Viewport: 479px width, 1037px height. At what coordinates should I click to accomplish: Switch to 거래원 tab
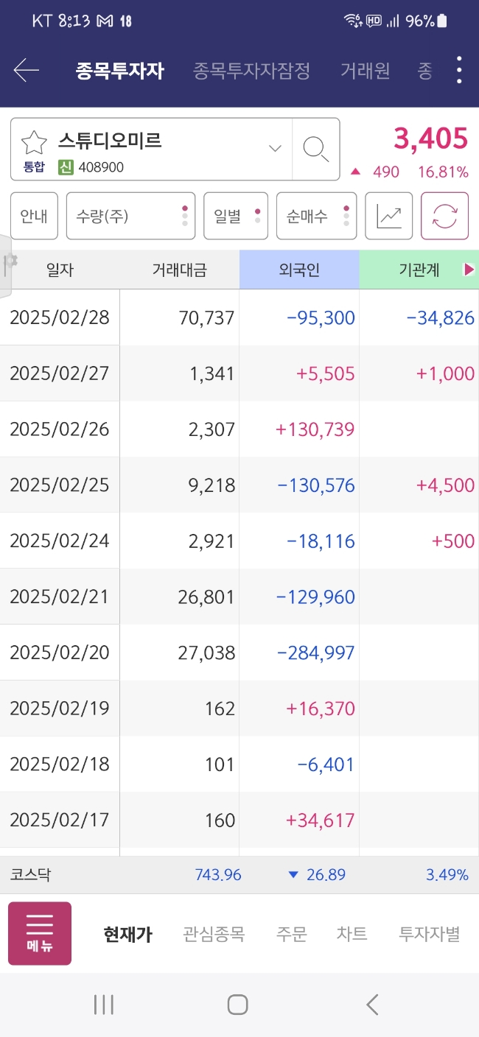coord(366,71)
